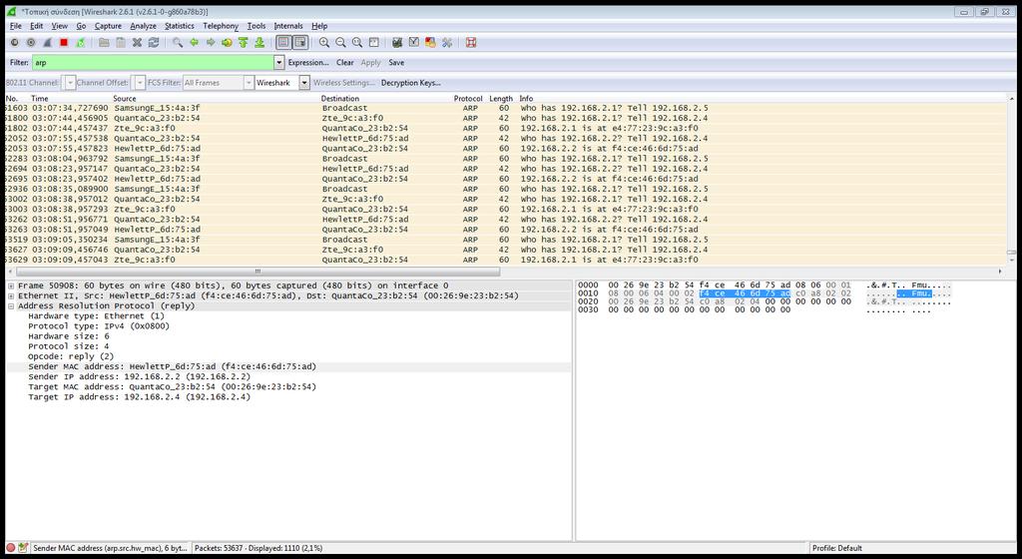Open the Internals menu
1022x559 pixels.
point(288,26)
